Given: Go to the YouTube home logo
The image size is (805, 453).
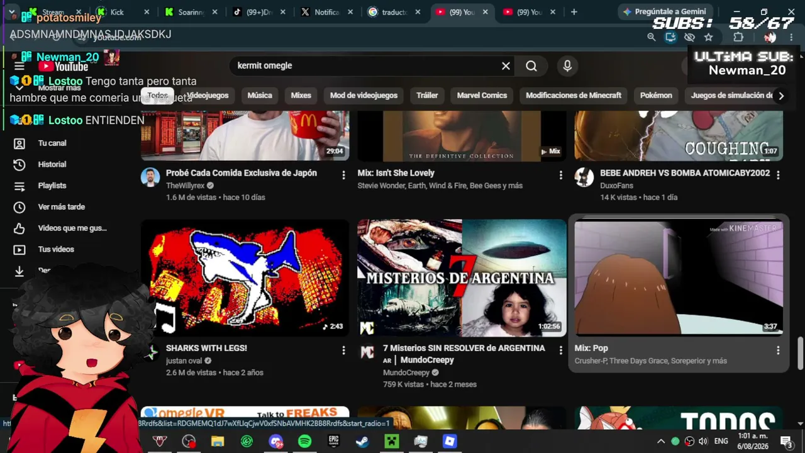Looking at the screenshot, I should [63, 67].
